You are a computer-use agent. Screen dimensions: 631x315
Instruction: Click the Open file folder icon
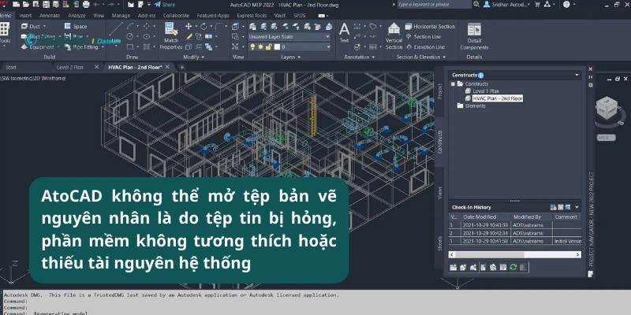click(26, 5)
